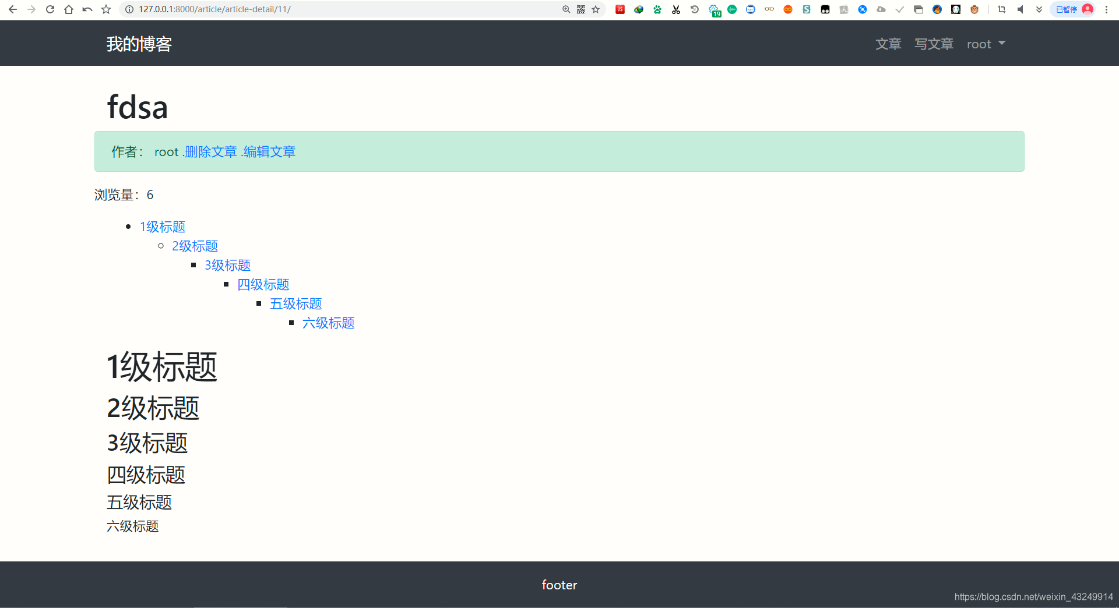The height and width of the screenshot is (608, 1119).
Task: Click the 我的博客 brand link
Action: (x=139, y=44)
